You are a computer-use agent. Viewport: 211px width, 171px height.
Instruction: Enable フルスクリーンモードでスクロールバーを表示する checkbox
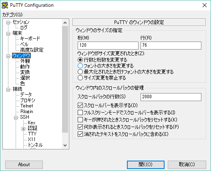pos(126,112)
